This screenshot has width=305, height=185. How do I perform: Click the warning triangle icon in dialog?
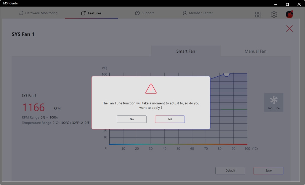click(151, 89)
